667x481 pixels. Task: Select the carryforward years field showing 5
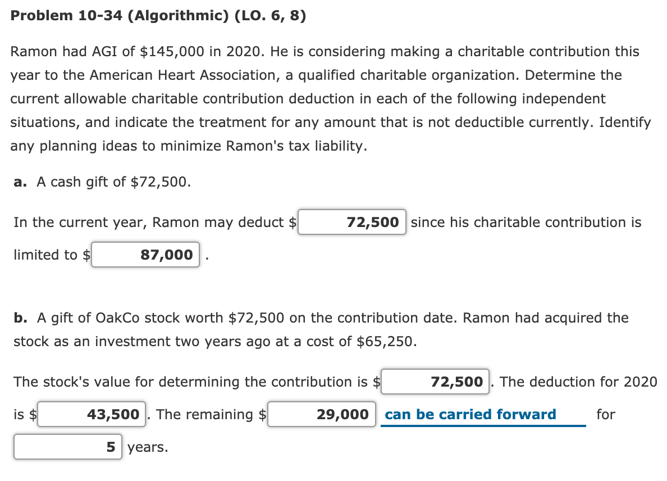point(67,447)
